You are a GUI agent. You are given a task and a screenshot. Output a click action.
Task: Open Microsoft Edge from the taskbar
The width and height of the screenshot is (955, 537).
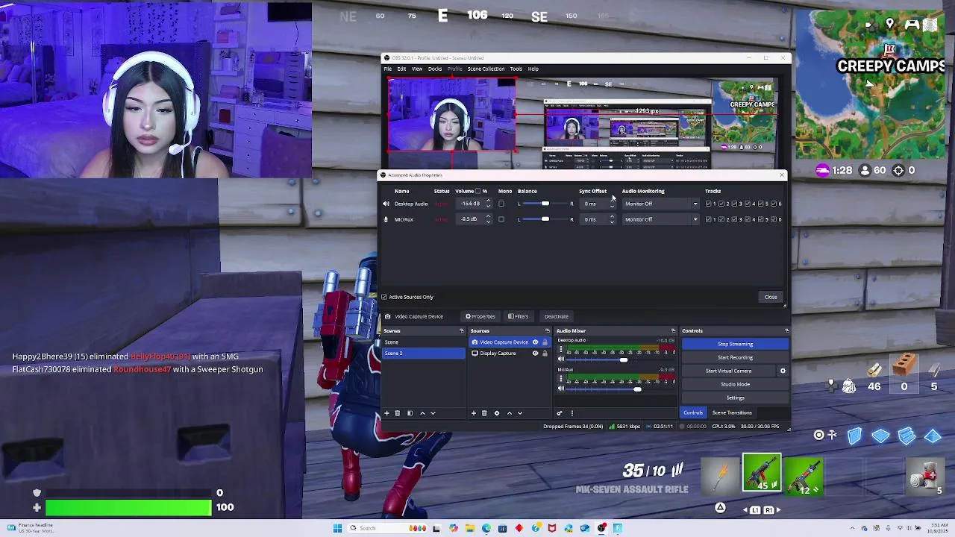point(486,528)
